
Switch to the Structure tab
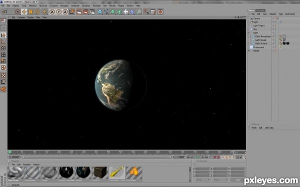[260, 10]
